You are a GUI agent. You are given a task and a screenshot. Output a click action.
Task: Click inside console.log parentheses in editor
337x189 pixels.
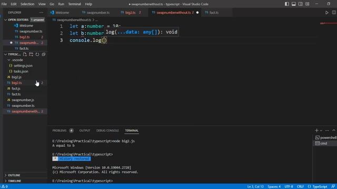(104, 40)
